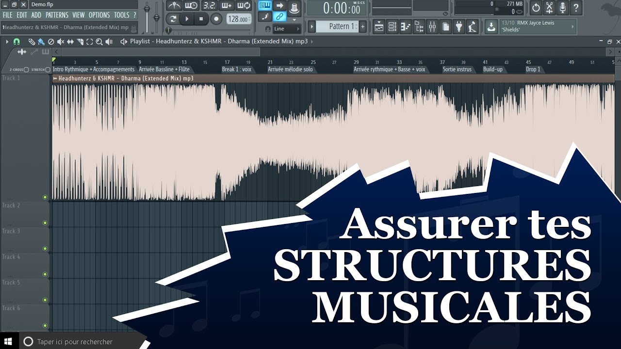
Task: Open the PATTERNS menu
Action: pyautogui.click(x=57, y=15)
